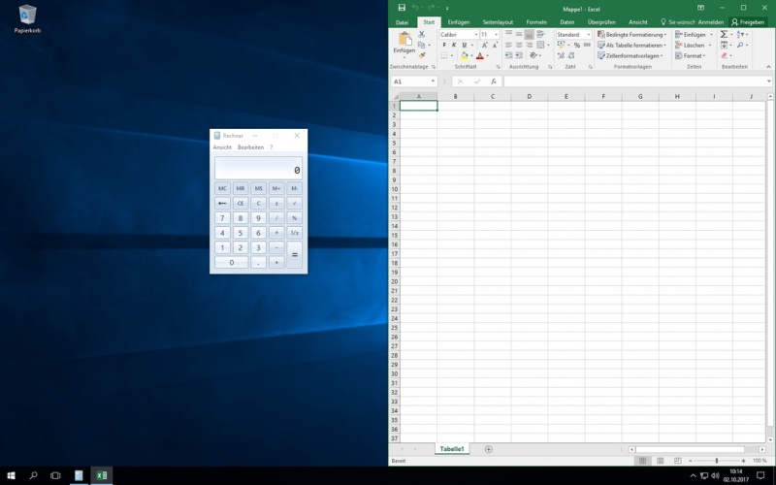The height and width of the screenshot is (485, 776).
Task: Click the add new sheet plus icon
Action: point(489,449)
